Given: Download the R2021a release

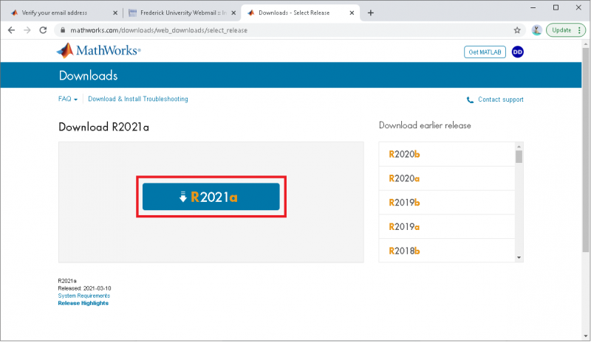Looking at the screenshot, I should tap(211, 197).
